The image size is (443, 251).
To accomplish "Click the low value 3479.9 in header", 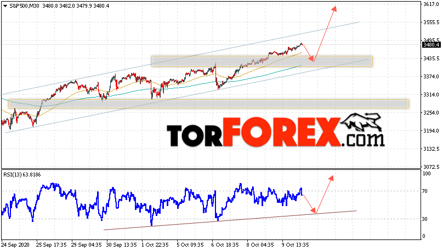I will 84,5.
